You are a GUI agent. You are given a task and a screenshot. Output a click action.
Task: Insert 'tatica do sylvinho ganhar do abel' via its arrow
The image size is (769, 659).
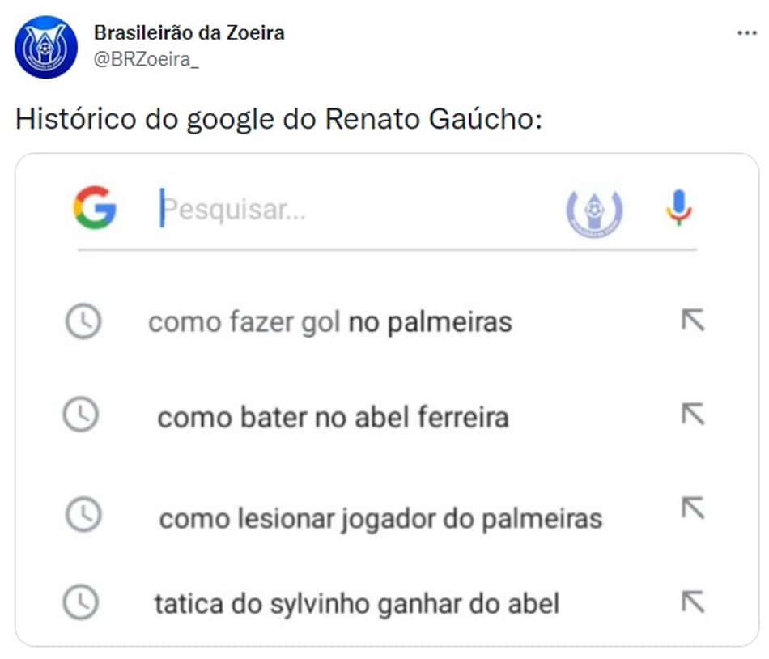click(x=693, y=602)
